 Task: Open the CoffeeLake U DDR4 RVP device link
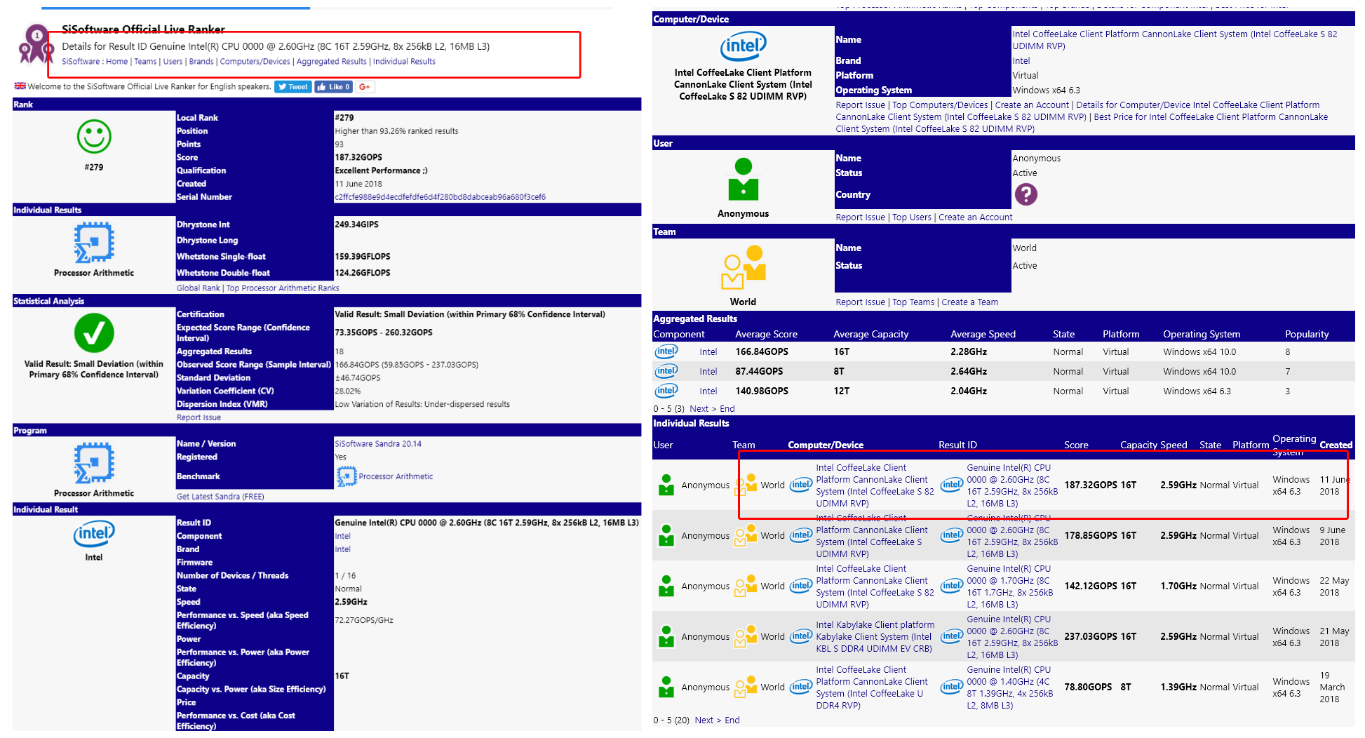pos(872,687)
